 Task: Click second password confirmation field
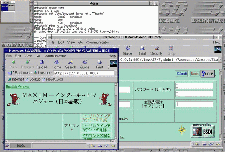click(194, 94)
